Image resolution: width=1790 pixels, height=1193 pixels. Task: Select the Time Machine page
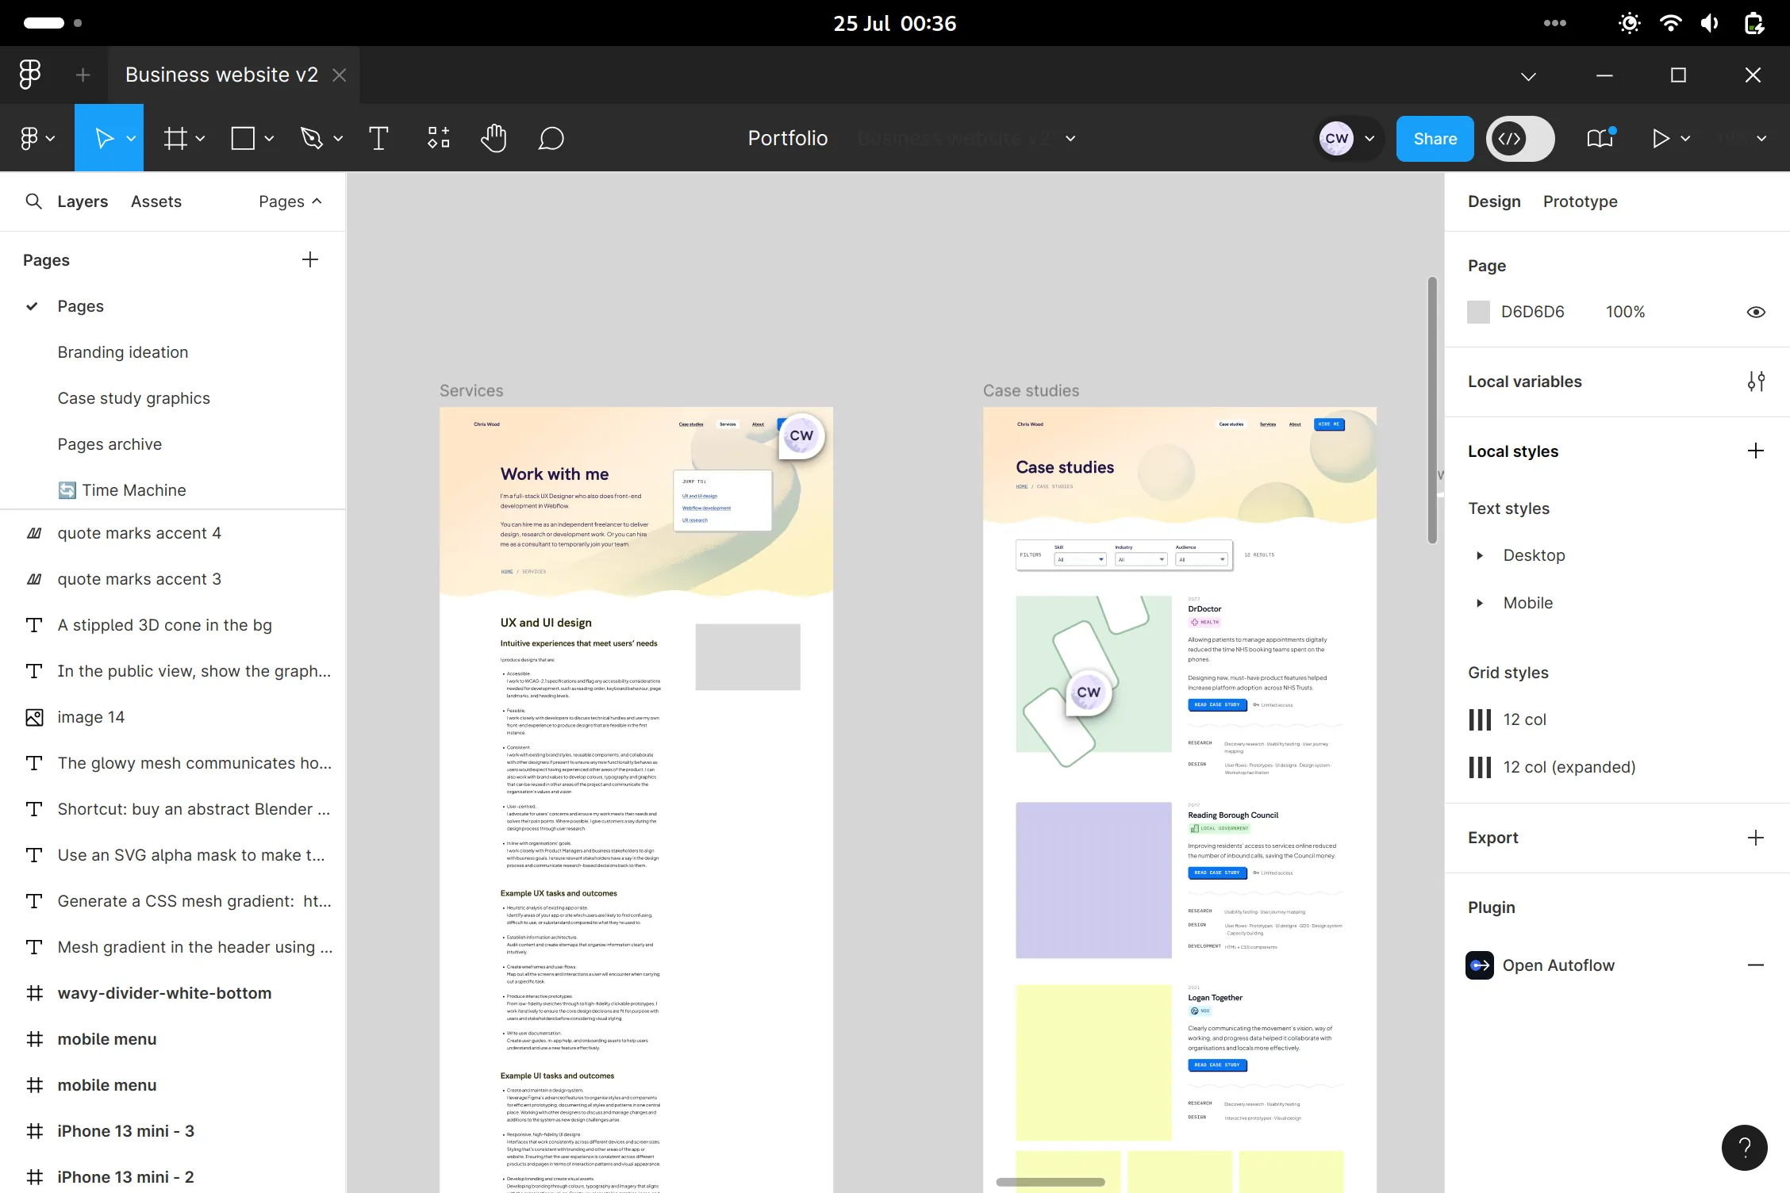(x=135, y=490)
